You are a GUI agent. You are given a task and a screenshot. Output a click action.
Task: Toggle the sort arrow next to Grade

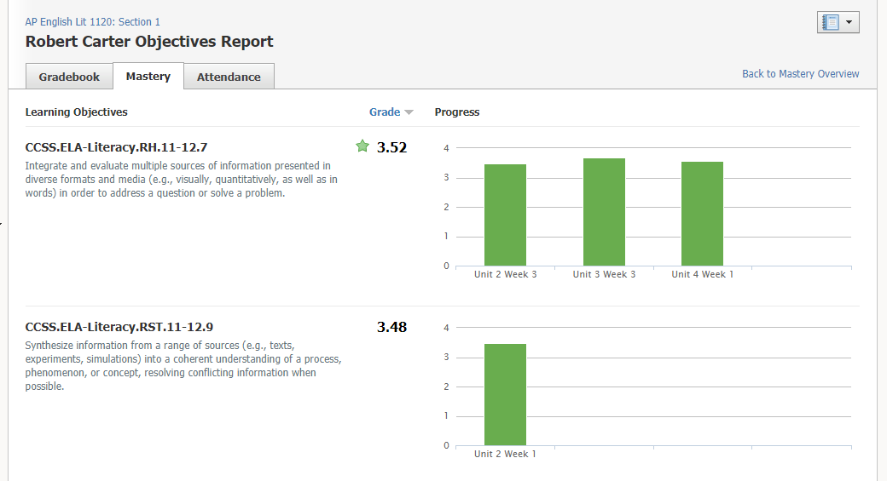409,112
